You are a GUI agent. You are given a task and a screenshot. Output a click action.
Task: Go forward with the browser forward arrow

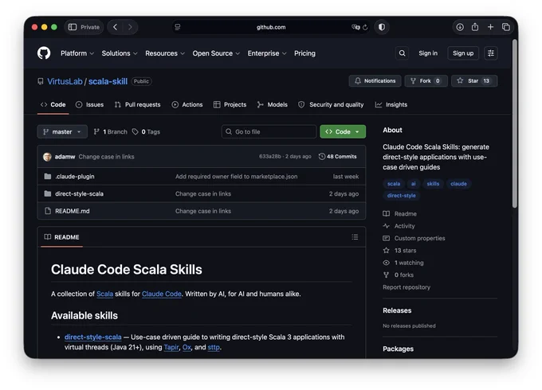[x=130, y=27]
